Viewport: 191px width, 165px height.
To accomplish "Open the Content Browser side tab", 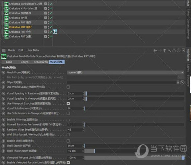I will (188, 29).
